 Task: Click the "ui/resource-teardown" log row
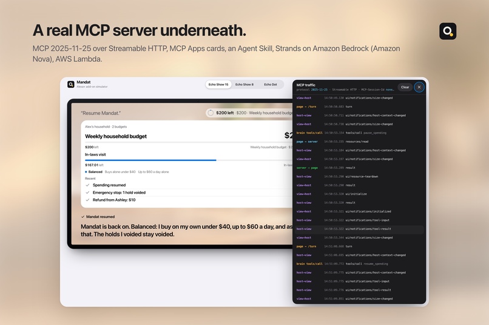(360, 176)
